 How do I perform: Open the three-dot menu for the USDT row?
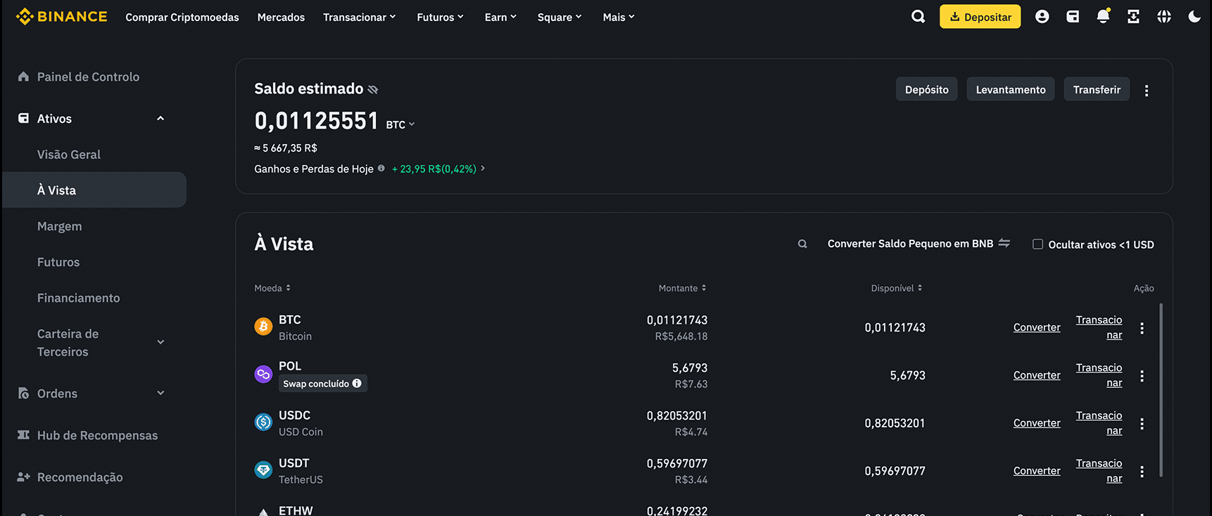click(x=1142, y=471)
